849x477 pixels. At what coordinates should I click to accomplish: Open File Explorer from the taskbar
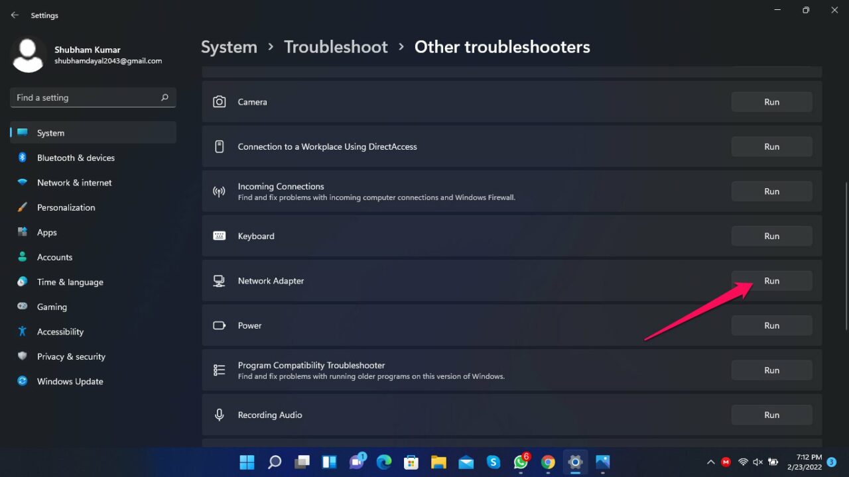[x=438, y=462]
